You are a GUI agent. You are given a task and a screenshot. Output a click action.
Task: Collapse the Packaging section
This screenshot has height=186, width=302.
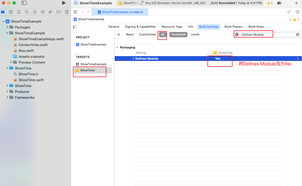point(117,47)
